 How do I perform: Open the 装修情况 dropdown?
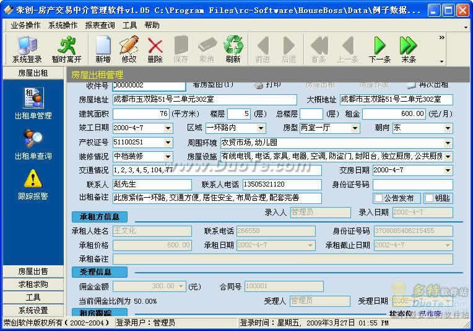point(168,156)
